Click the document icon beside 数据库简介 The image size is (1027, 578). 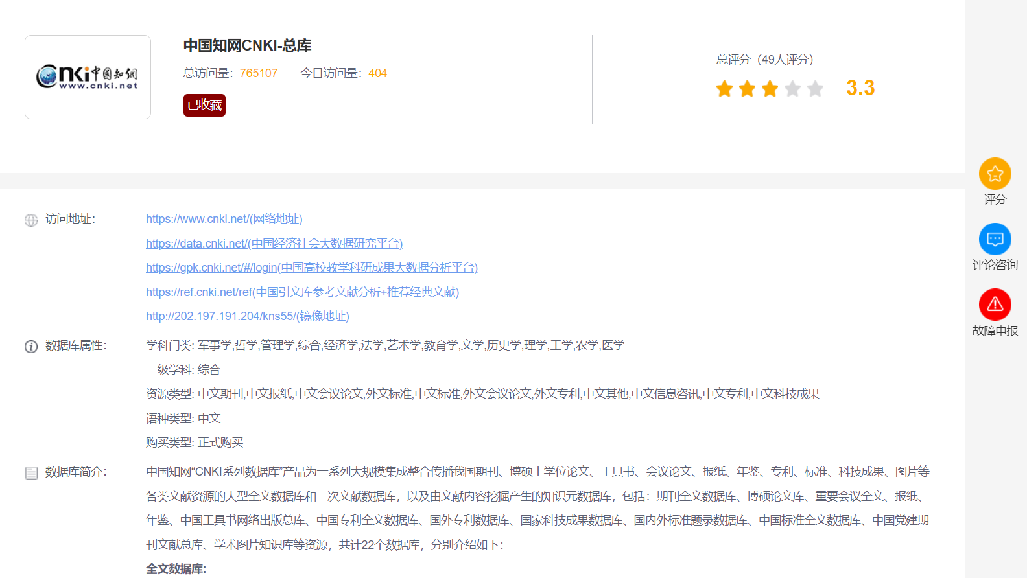tap(31, 473)
